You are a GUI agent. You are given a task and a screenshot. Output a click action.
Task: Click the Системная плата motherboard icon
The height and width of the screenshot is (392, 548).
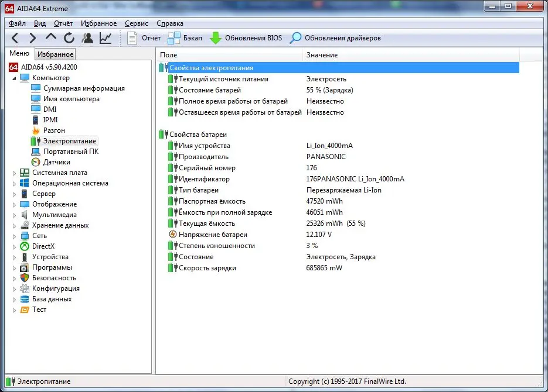(25, 173)
